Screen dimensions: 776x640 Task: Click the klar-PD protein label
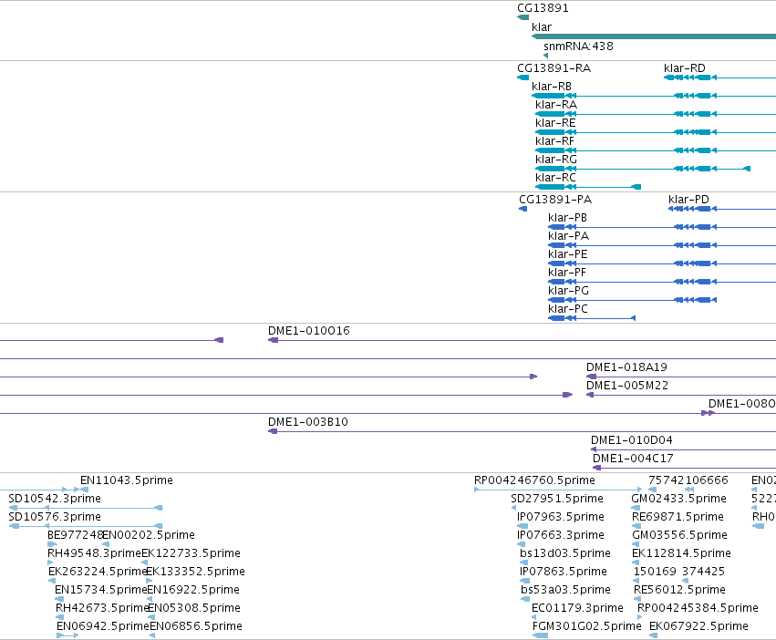pyautogui.click(x=688, y=200)
